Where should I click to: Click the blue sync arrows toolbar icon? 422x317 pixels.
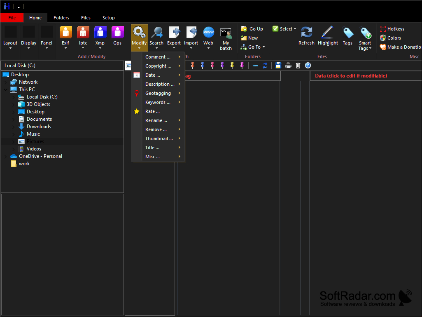click(265, 66)
